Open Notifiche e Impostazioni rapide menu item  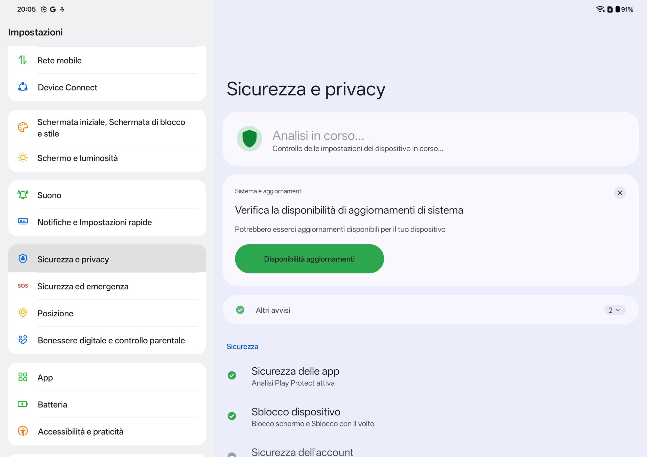(95, 222)
